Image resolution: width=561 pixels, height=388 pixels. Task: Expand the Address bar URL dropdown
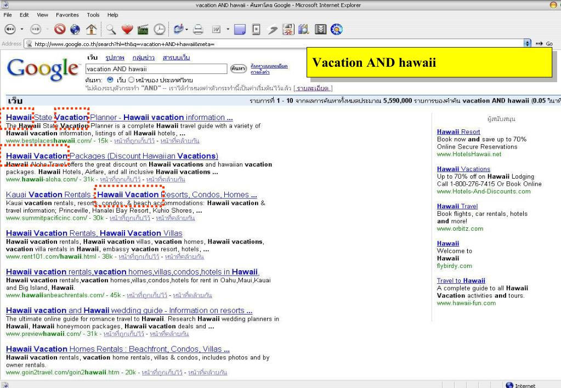528,44
